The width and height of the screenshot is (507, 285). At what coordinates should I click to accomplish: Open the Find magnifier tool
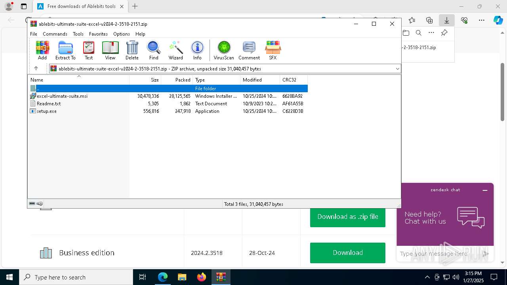click(154, 50)
